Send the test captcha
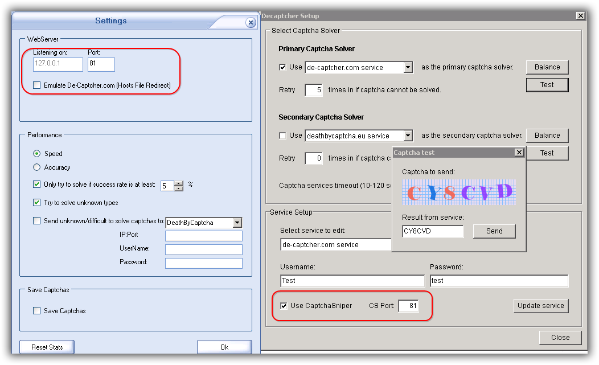Viewport: 599px width, 365px height. 494,231
